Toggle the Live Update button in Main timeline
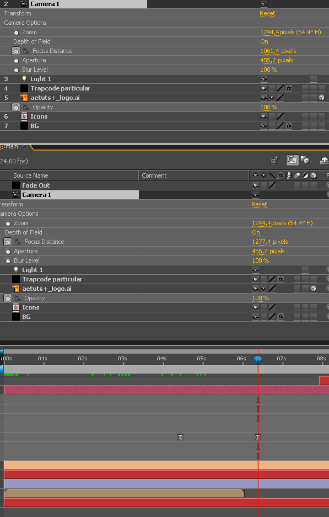Screen dimensions: 329x517 (x=292, y=160)
